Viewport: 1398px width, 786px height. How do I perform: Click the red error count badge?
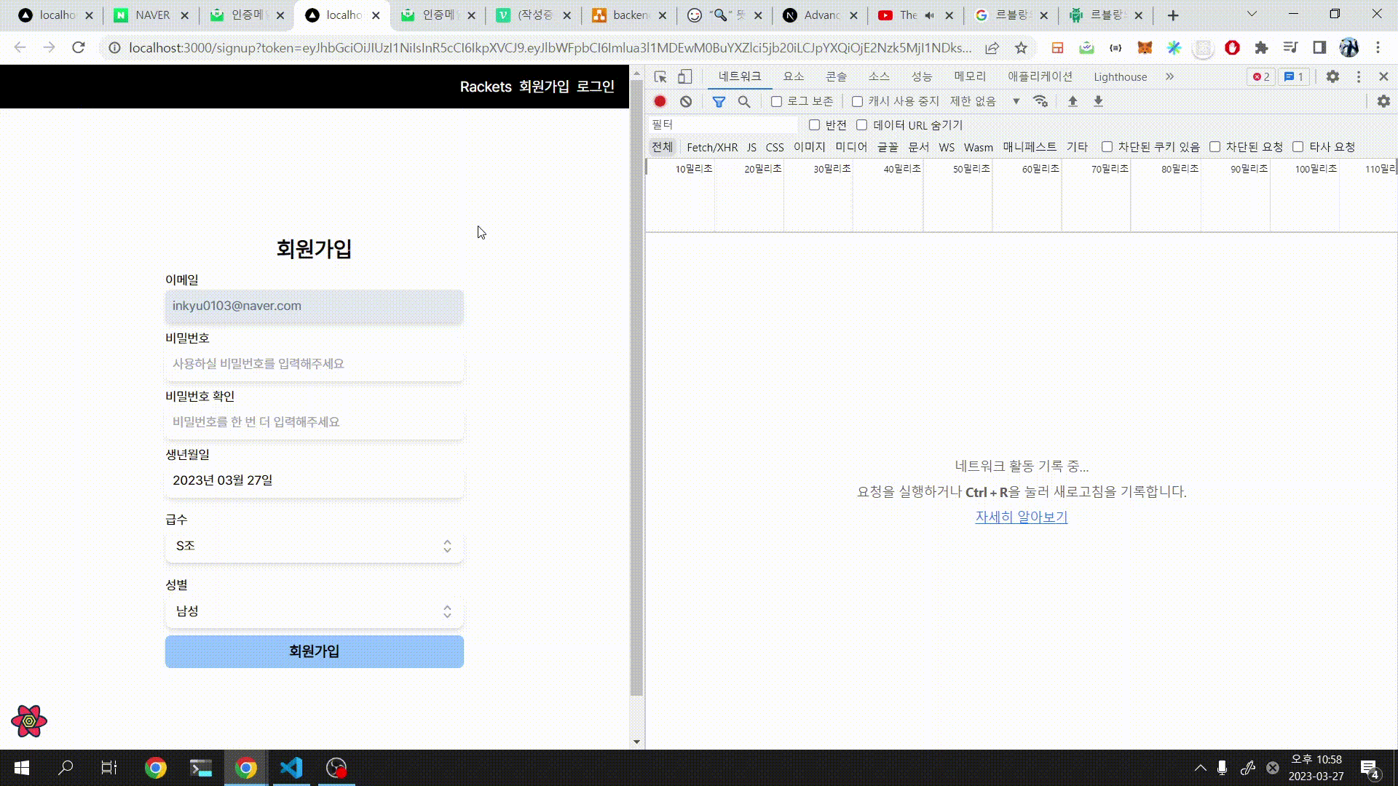click(x=1261, y=76)
